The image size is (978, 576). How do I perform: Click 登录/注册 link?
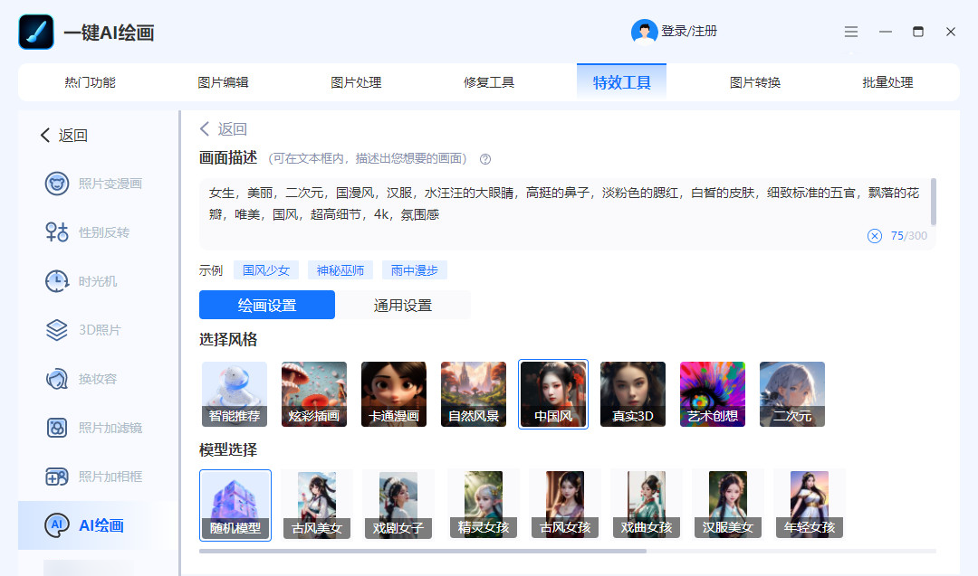(689, 31)
